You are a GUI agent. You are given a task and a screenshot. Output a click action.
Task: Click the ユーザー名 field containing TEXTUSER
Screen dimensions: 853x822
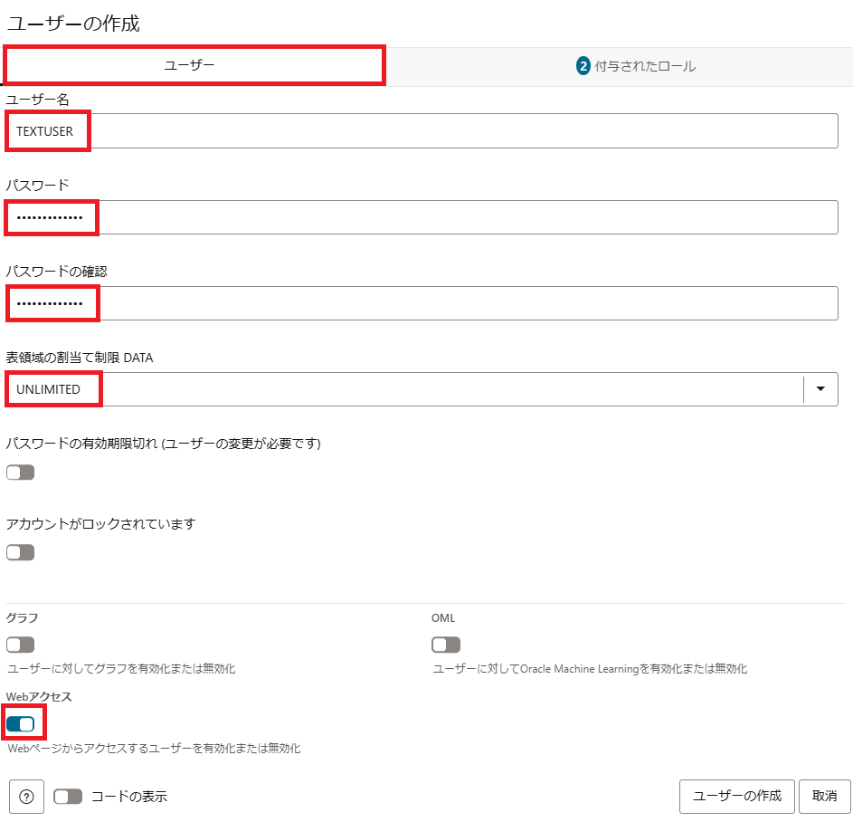point(422,131)
